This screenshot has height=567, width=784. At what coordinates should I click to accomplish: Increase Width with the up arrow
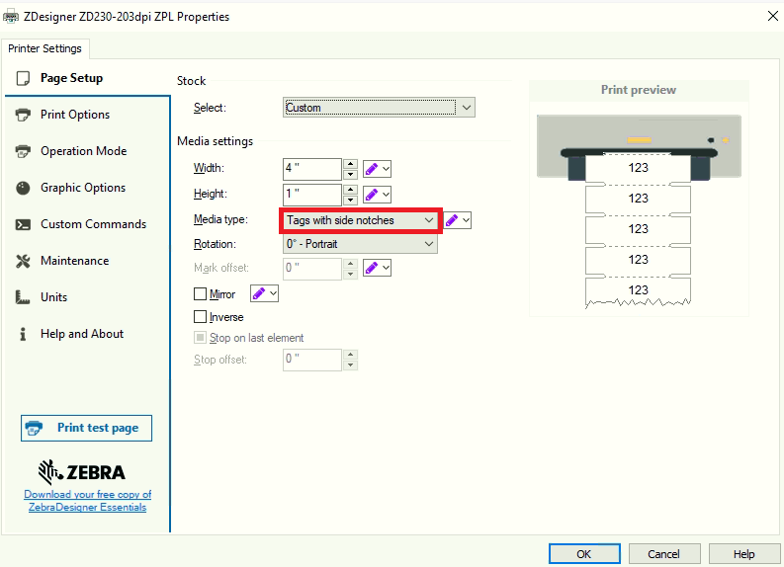click(351, 164)
